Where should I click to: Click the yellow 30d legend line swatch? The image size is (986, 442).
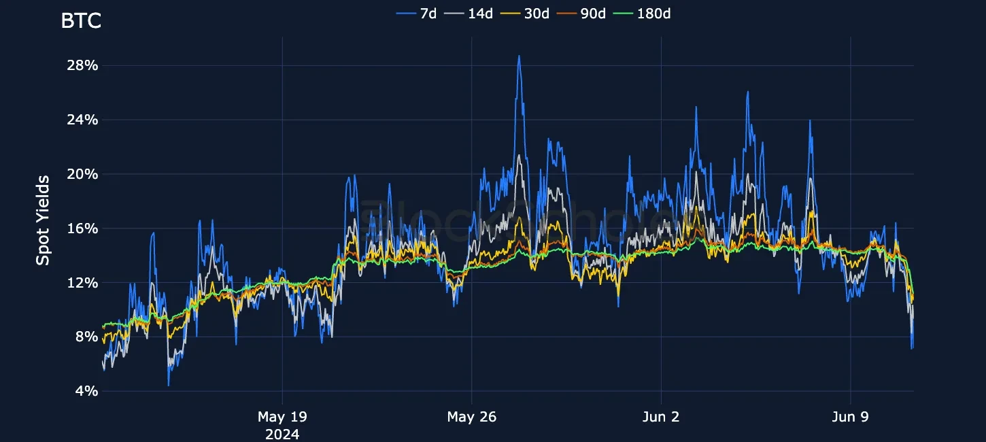512,13
